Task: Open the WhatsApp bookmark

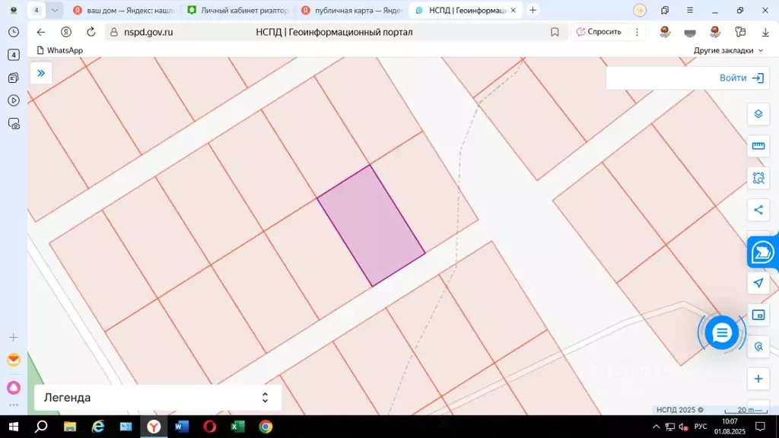Action: coord(59,50)
